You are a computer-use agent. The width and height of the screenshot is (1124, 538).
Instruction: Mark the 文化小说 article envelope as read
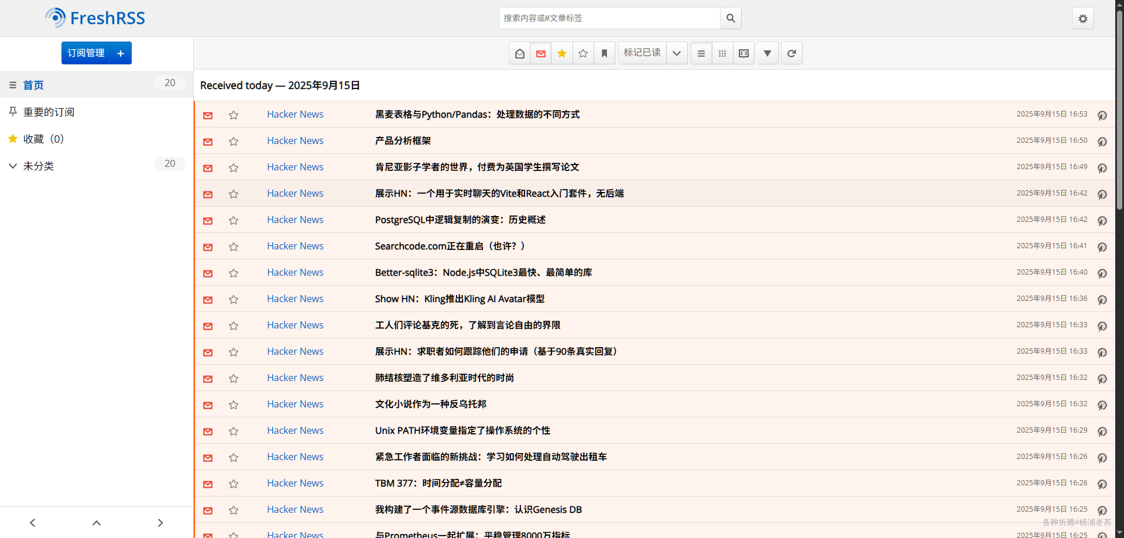(x=208, y=405)
